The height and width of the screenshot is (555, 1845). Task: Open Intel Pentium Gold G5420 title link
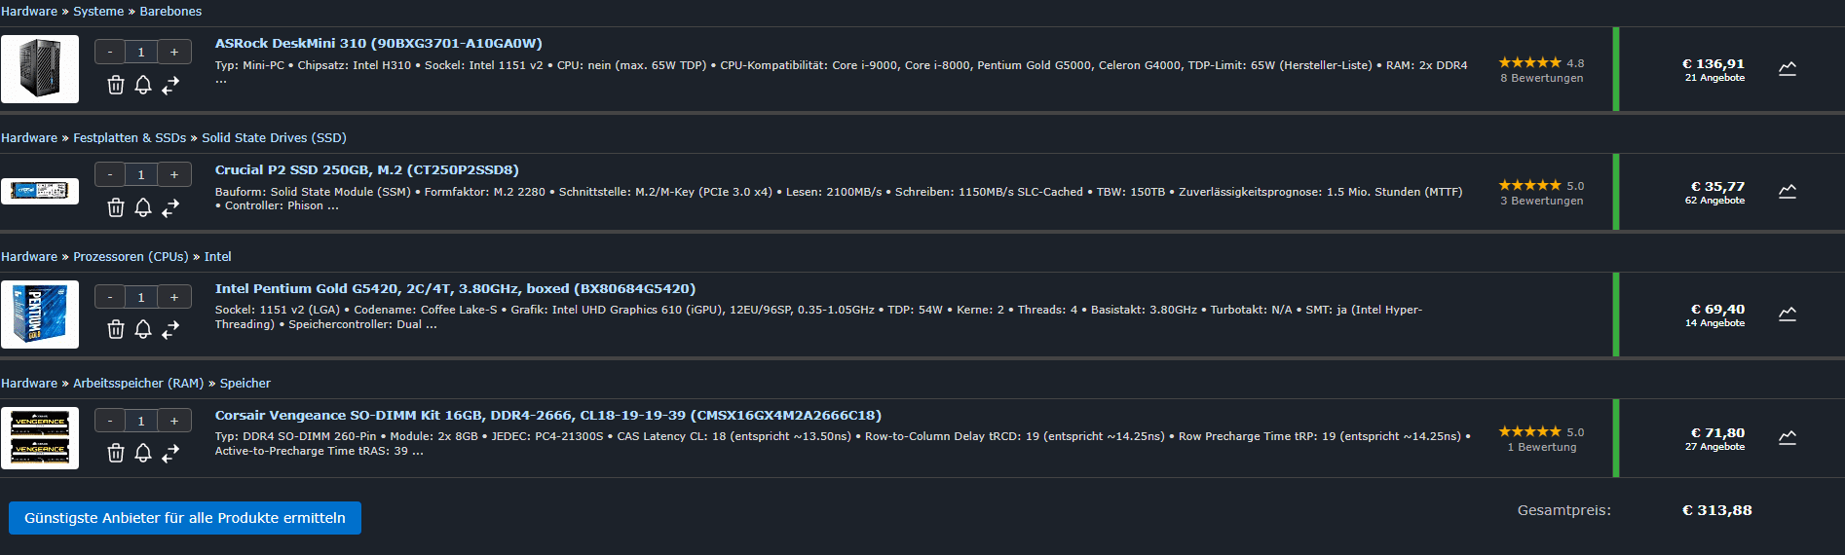coord(455,289)
